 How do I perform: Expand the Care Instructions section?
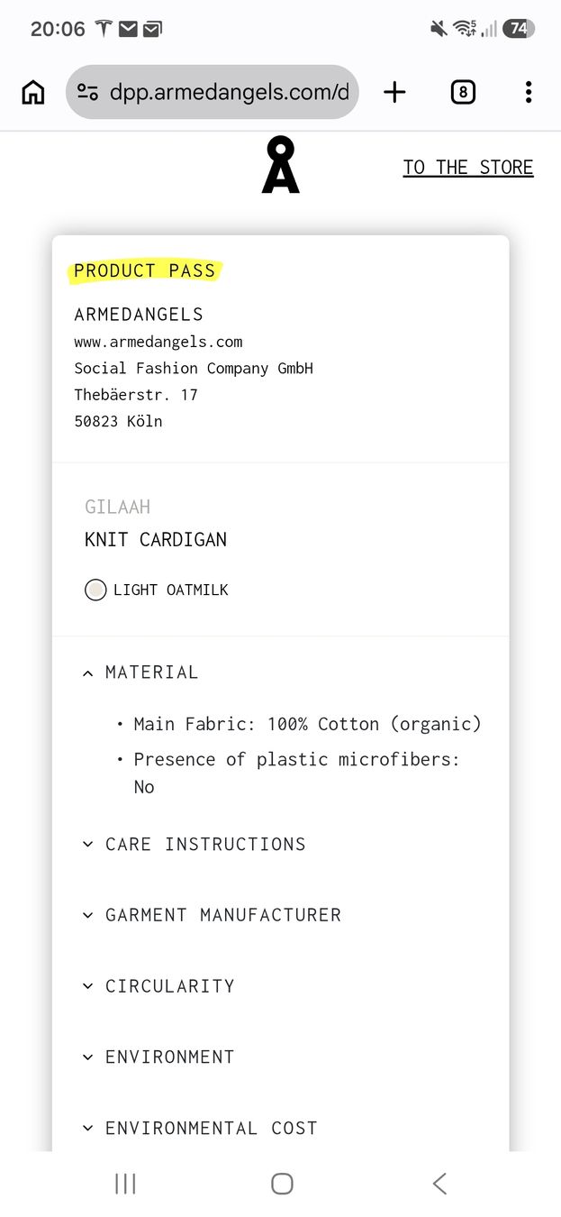pos(194,845)
